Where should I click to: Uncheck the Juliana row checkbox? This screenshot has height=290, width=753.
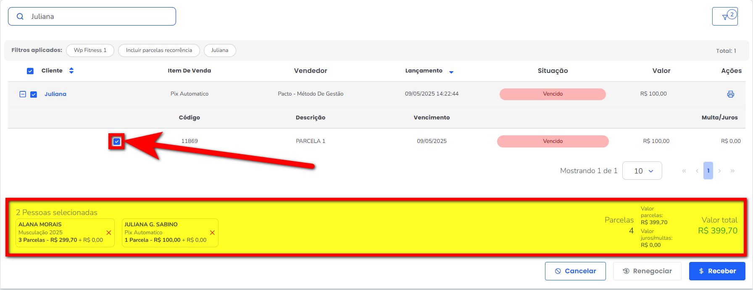tap(34, 95)
